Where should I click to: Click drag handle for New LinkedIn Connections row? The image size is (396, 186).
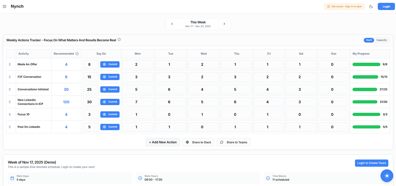click(10, 102)
